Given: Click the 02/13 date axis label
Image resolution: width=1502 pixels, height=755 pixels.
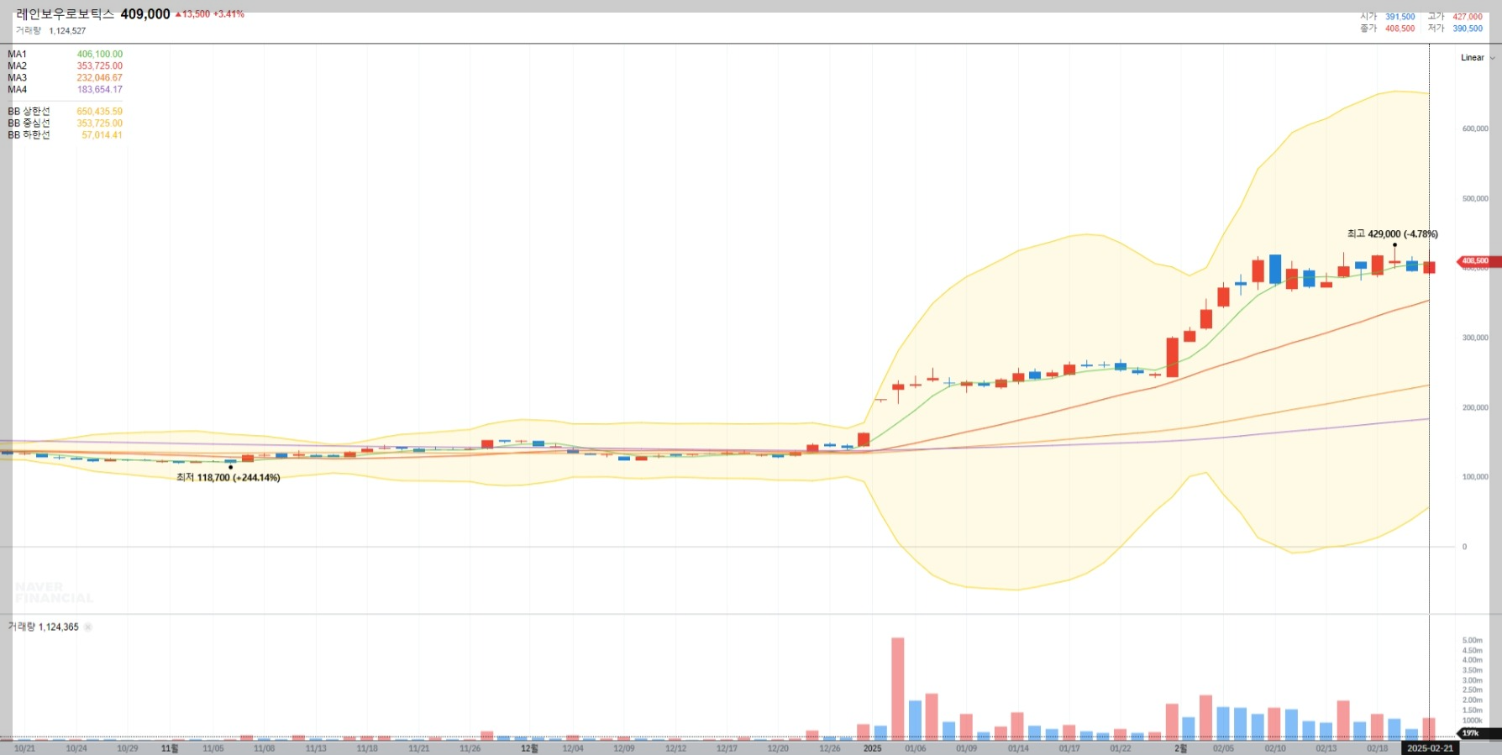Looking at the screenshot, I should point(1326,748).
